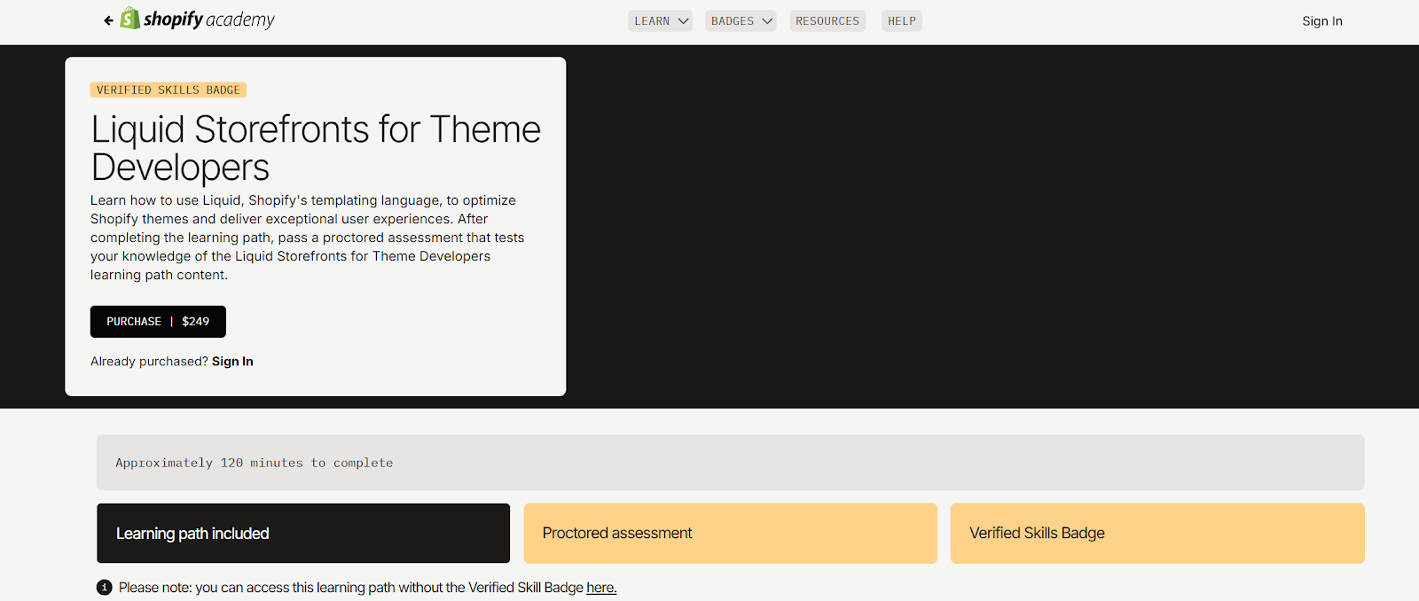Viewport: 1419px width, 601px height.
Task: Click the Already purchased? text
Action: 149,362
